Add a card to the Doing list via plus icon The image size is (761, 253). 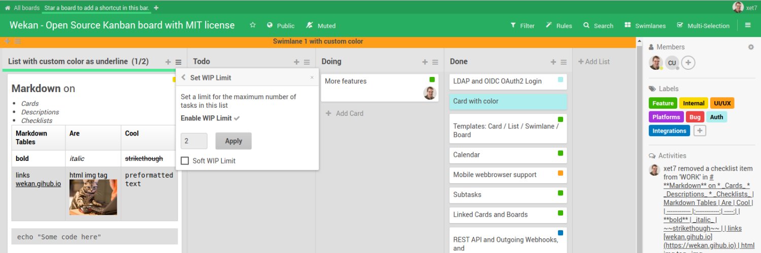[425, 62]
